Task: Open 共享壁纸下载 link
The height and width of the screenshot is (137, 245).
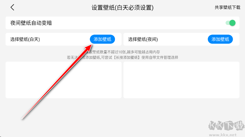Action: [x=227, y=7]
